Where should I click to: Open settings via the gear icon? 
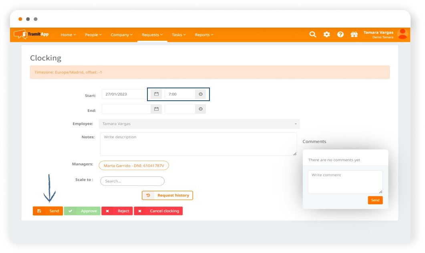coord(326,34)
